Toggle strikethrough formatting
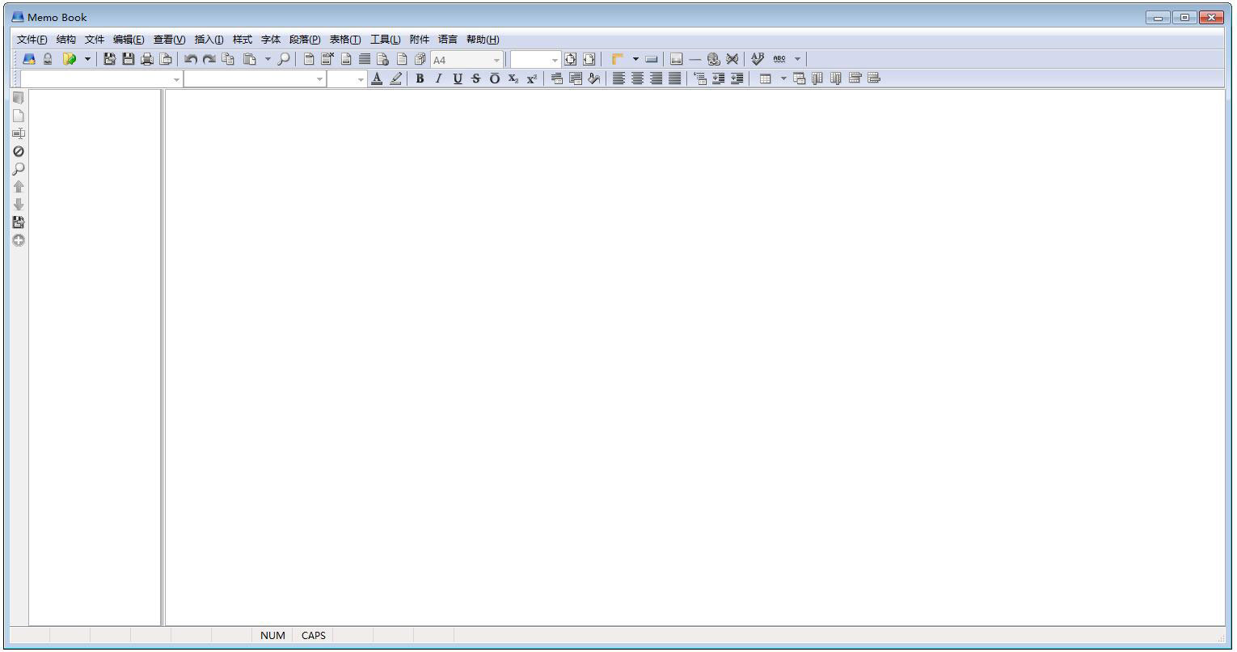The height and width of the screenshot is (652, 1237). click(x=475, y=78)
